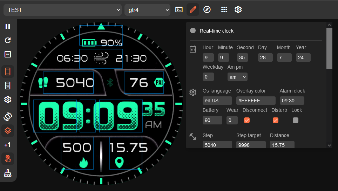The width and height of the screenshot is (338, 191).
Task: Open sidebar gear settings icon
Action: click(x=8, y=100)
